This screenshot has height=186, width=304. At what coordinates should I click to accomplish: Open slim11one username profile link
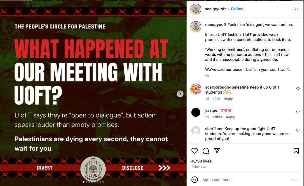[214, 129]
